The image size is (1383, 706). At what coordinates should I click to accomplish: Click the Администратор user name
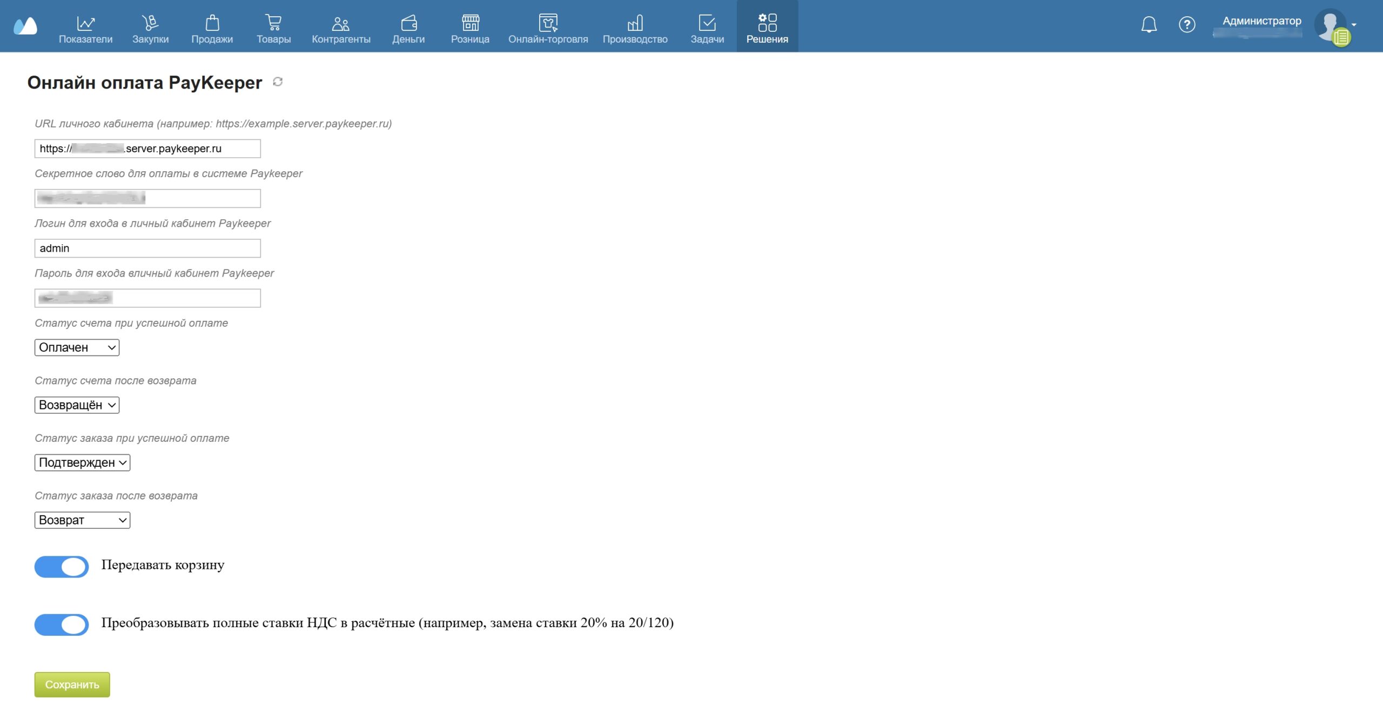(x=1261, y=21)
